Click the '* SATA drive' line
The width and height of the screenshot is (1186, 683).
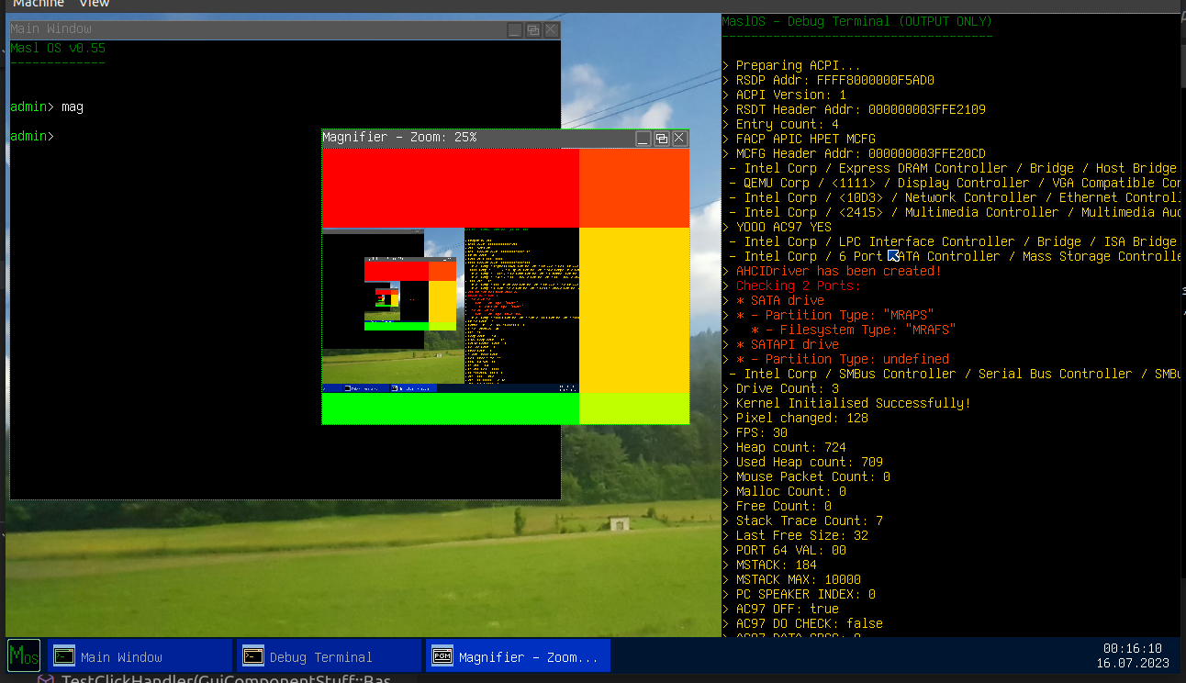773,300
